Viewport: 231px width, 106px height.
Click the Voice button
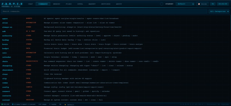(x=202, y=4)
